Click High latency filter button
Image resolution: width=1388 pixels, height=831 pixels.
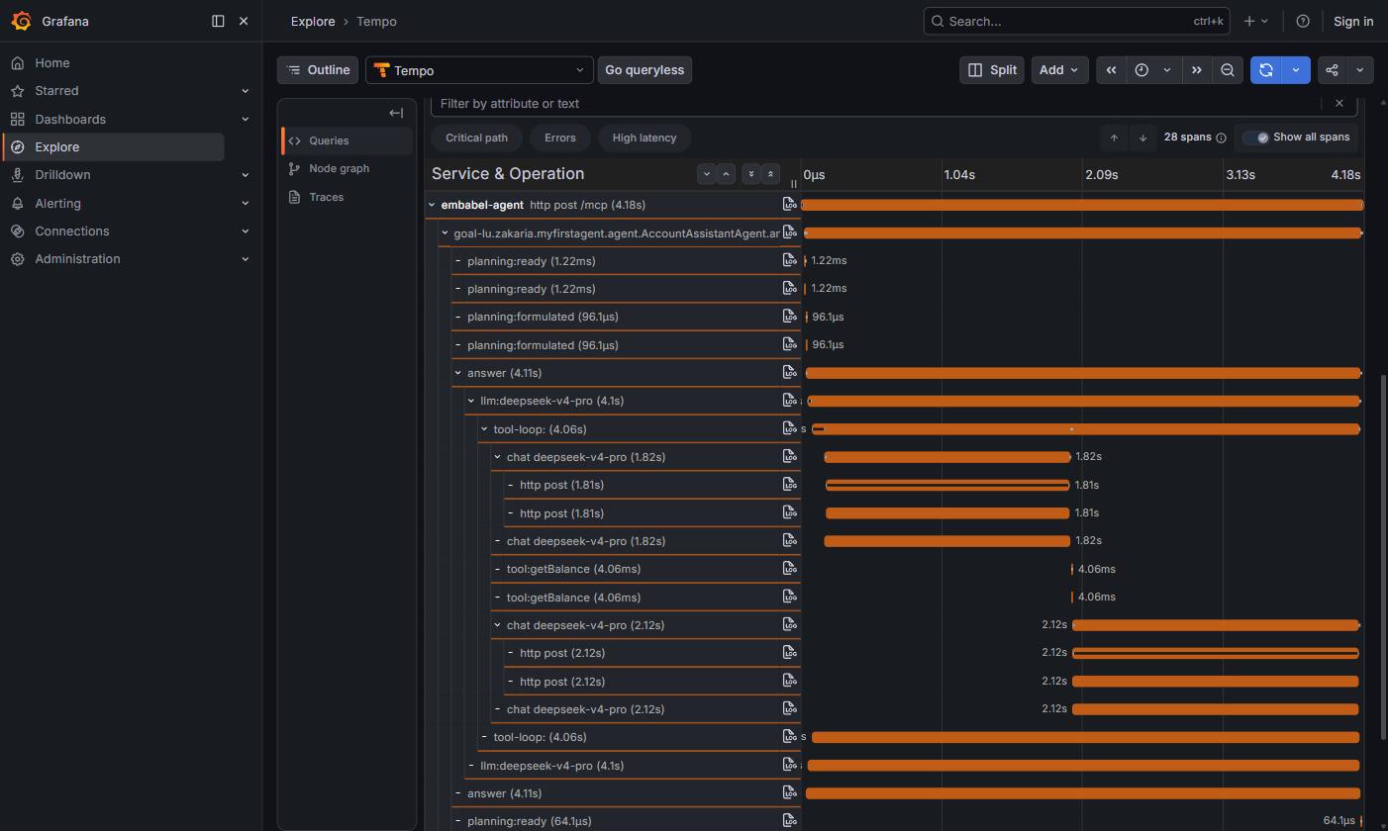tap(644, 138)
